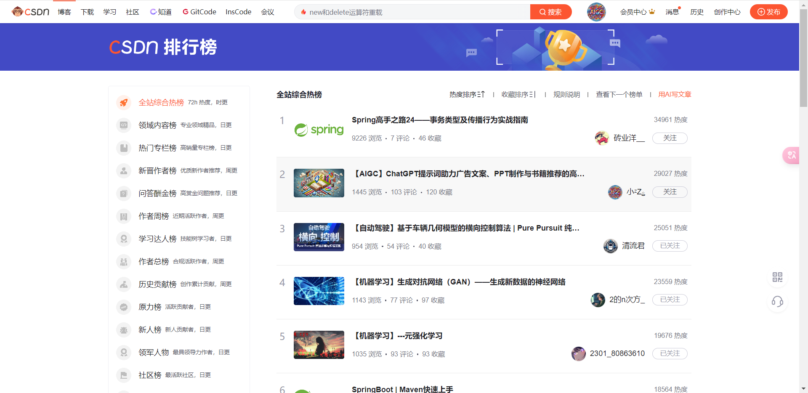Image resolution: width=808 pixels, height=393 pixels.
Task: Open the CSDN logo home link
Action: point(31,12)
